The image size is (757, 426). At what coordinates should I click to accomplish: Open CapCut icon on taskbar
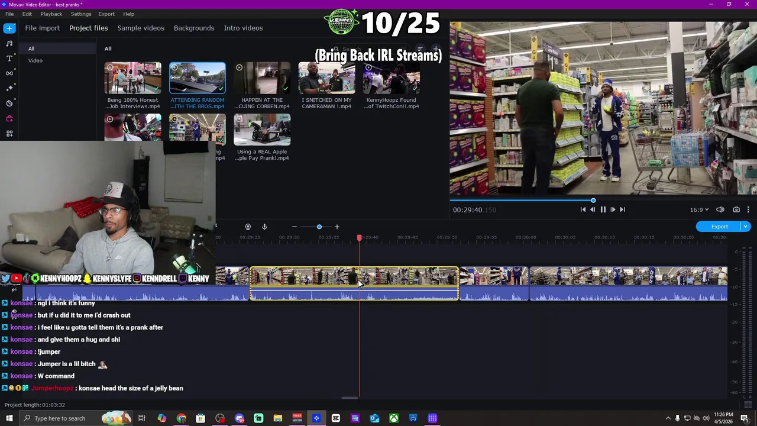point(336,418)
